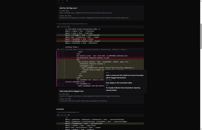Viewport: 202px width, 130px height.
Task: Click 'in this file' label in risk flag card
Action: (x=64, y=11)
